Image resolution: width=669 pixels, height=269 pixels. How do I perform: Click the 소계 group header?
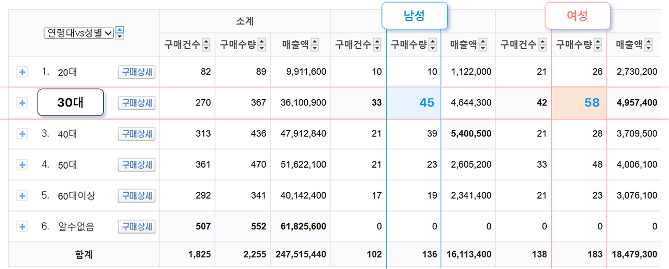point(245,21)
